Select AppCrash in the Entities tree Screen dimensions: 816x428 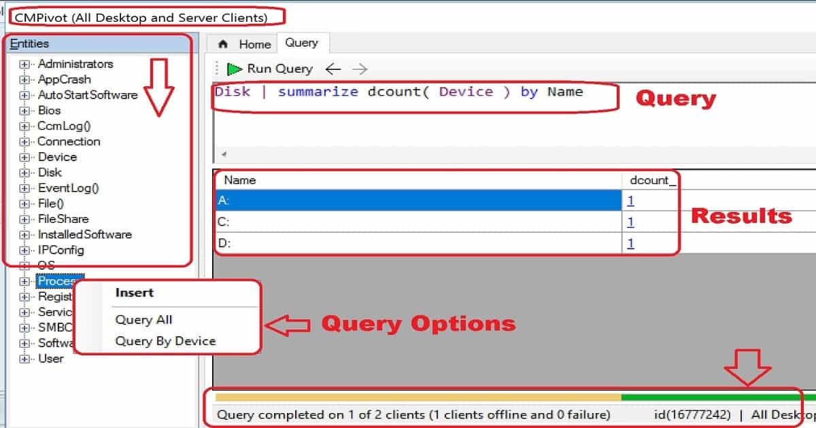pos(64,79)
